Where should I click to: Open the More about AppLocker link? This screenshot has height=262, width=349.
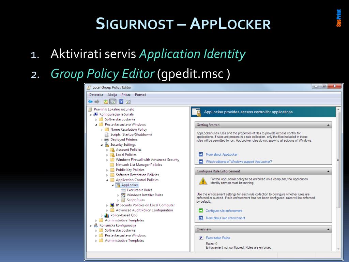click(222, 155)
